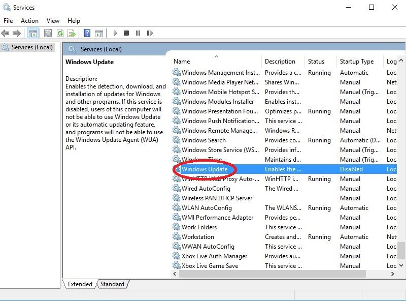Viewport: 406px width, 301px height.
Task: Click 'Optimizes p...' description cell
Action: click(283, 111)
